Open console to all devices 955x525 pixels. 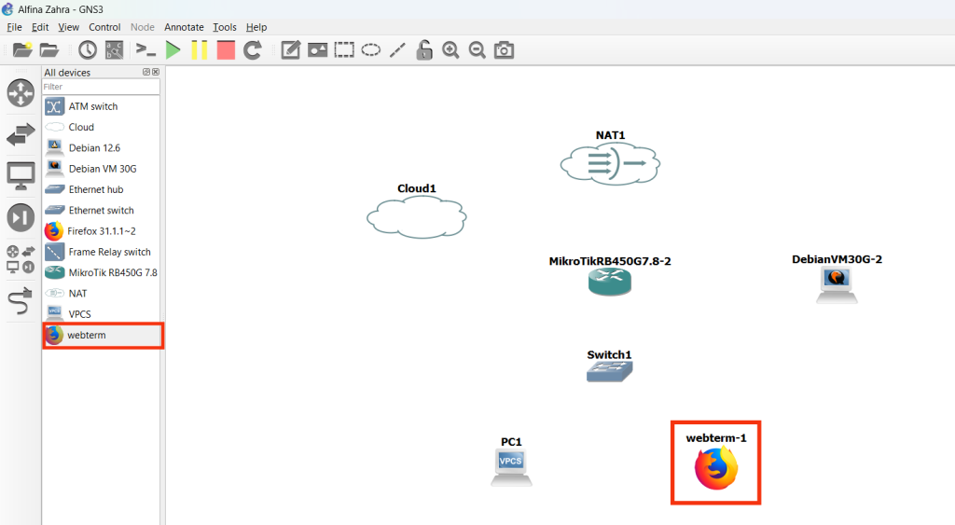point(145,50)
